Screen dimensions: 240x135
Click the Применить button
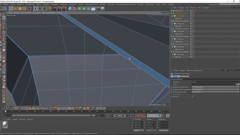click(163, 130)
